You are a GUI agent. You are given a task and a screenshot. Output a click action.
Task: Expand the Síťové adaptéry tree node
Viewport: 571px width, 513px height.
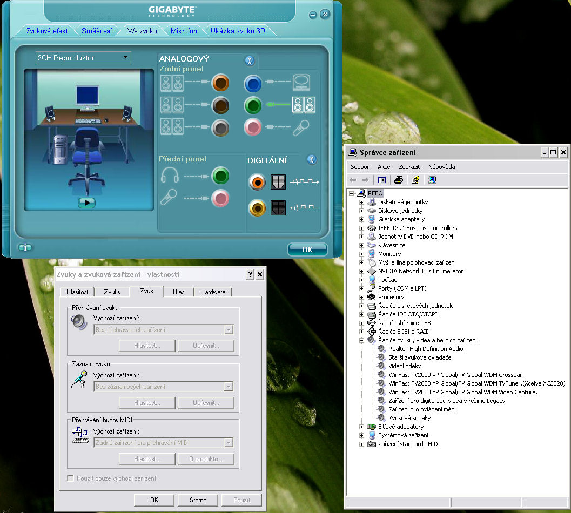tap(362, 427)
